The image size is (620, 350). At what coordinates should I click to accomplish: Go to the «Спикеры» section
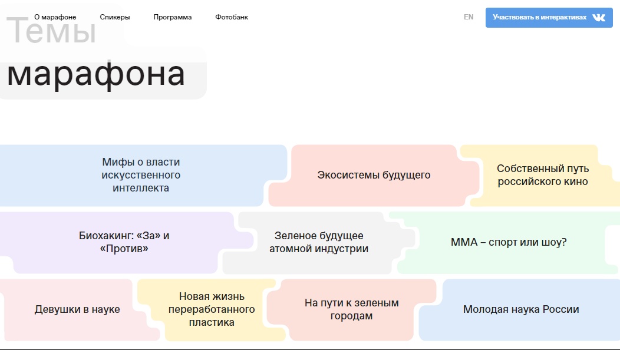coord(115,17)
